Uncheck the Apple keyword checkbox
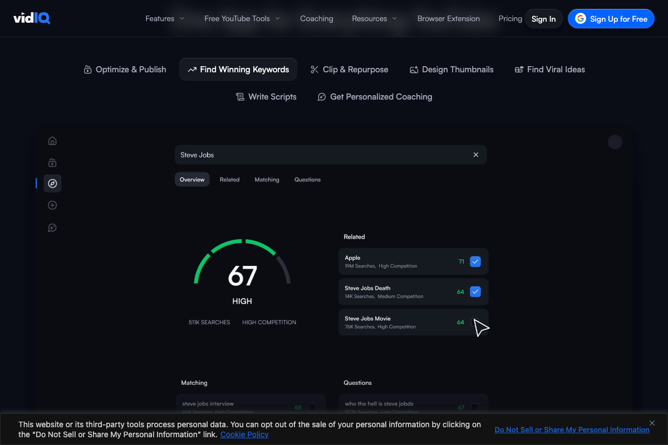668x445 pixels. click(475, 261)
